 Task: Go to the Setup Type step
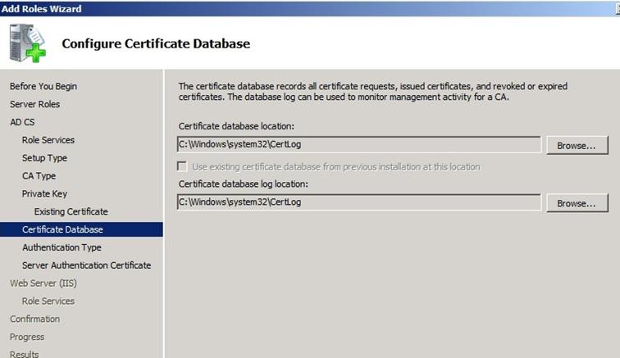44,158
